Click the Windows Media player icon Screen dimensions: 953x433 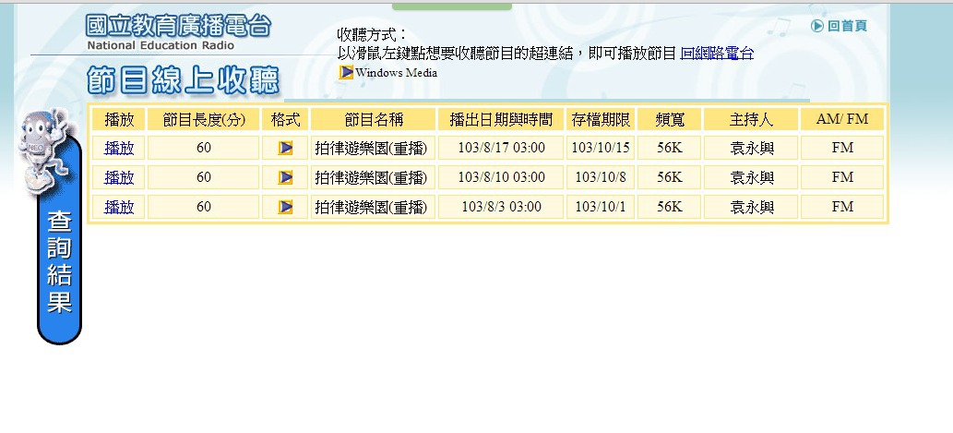[346, 72]
